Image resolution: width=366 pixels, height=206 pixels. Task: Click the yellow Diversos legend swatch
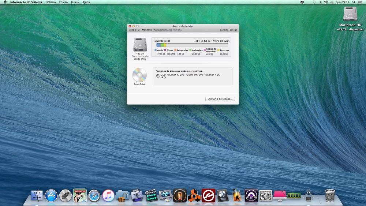[219, 50]
